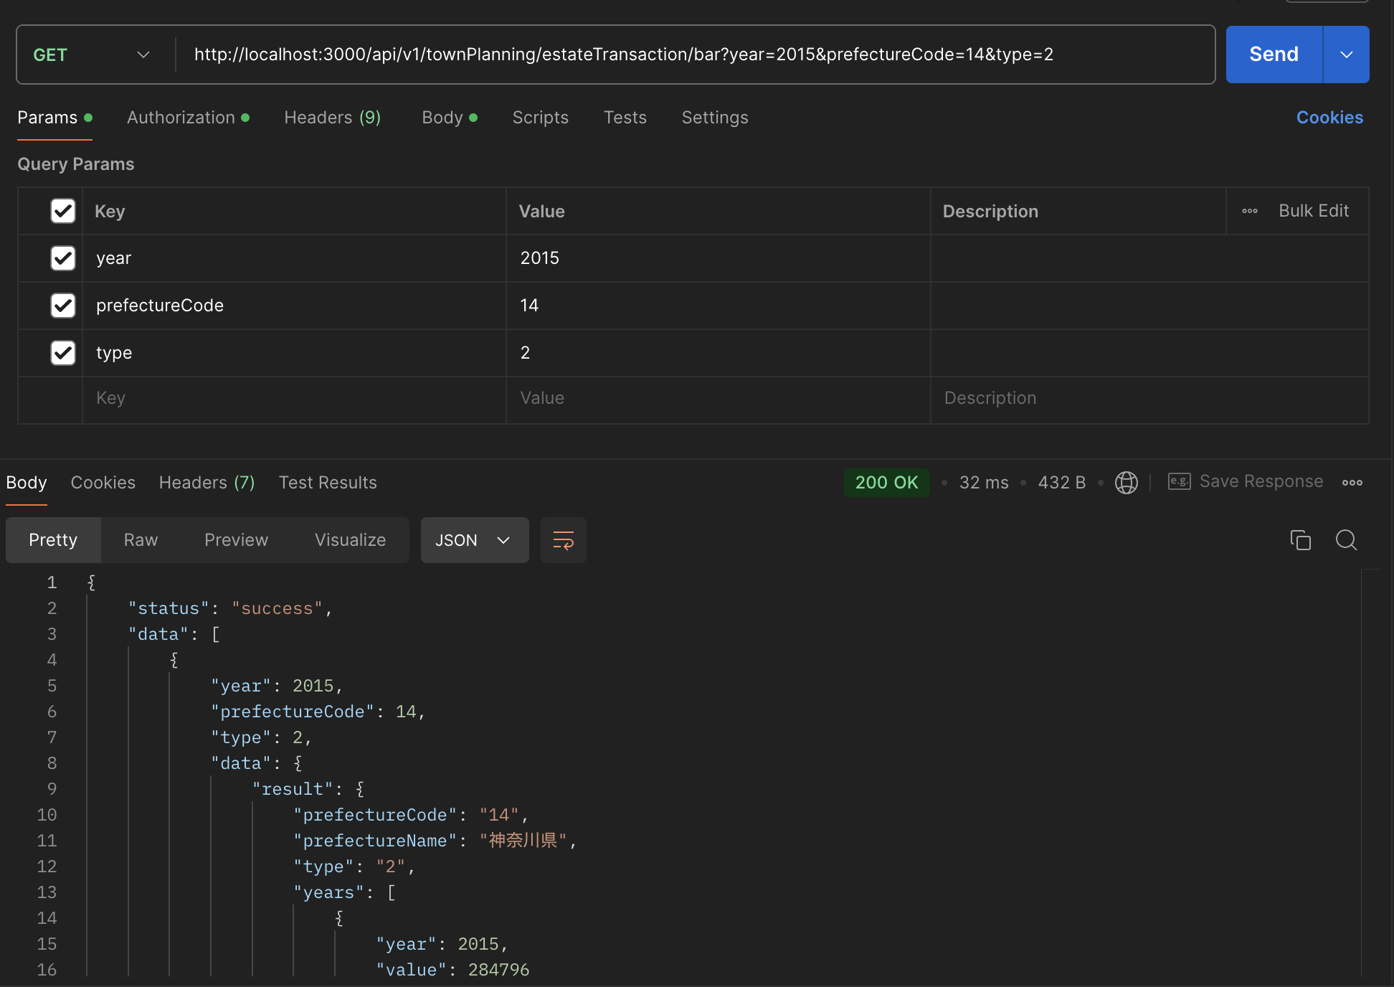Uncheck the year parameter checkbox
The height and width of the screenshot is (987, 1394).
[x=63, y=258]
